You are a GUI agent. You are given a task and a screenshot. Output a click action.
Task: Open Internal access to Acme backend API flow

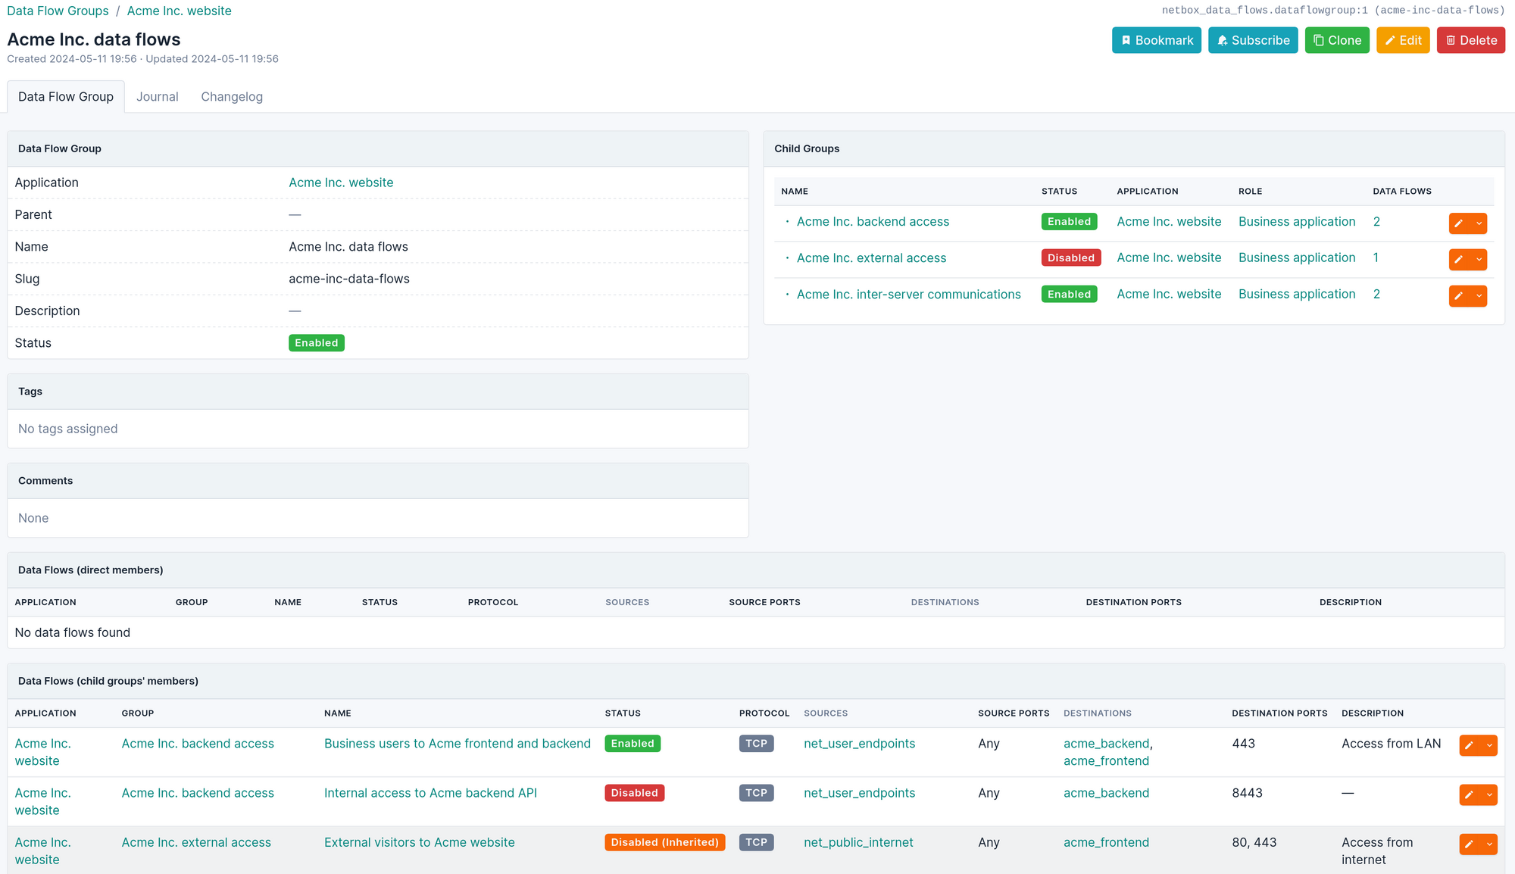pos(430,793)
